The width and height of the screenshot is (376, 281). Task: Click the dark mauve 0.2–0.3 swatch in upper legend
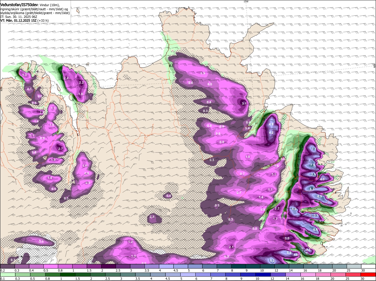pyautogui.click(x=7, y=266)
